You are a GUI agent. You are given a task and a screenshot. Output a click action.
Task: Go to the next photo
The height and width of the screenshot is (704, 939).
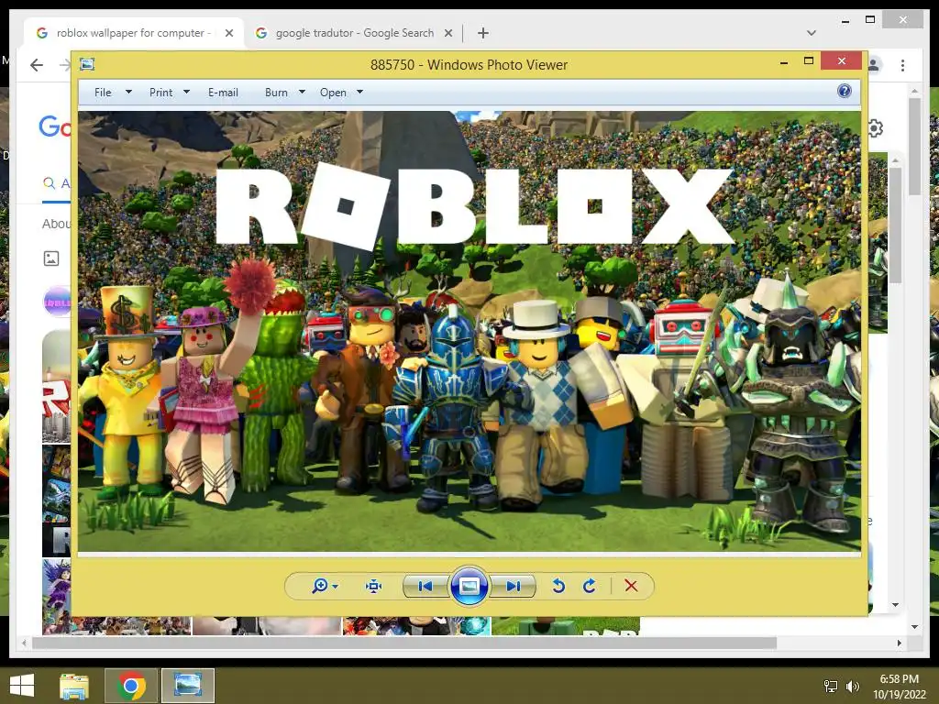pyautogui.click(x=514, y=586)
